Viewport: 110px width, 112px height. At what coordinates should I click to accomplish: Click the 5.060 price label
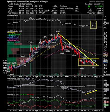pos(30,43)
